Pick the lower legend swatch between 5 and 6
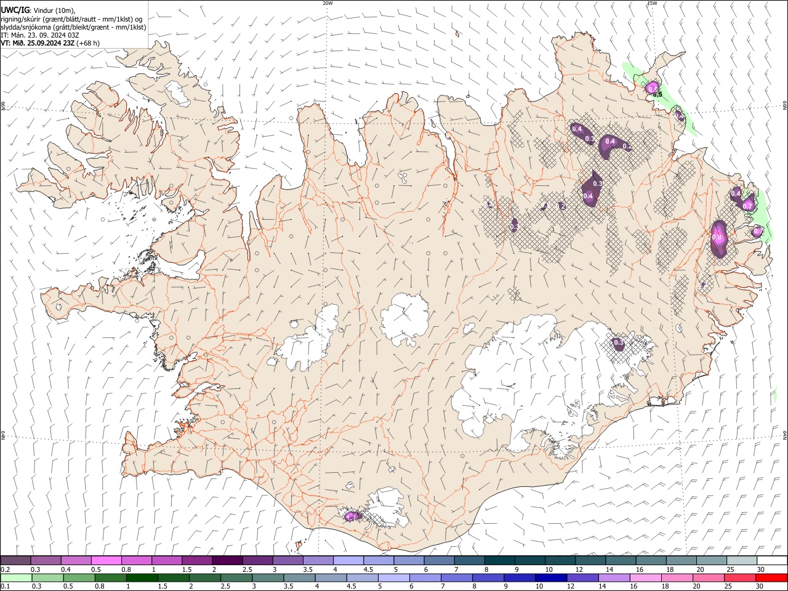Viewport: 788px width, 591px height. pyautogui.click(x=394, y=578)
